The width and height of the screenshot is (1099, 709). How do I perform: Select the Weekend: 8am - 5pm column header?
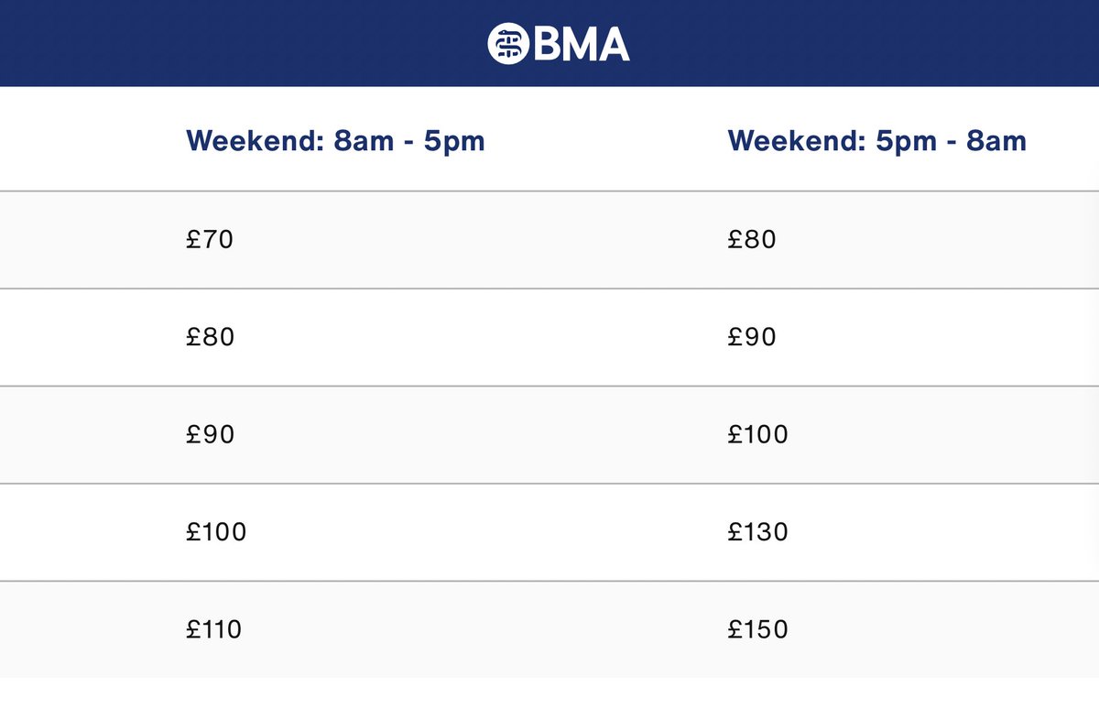(x=335, y=141)
